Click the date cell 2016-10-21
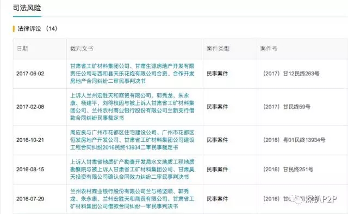348x214 pixels. (30, 140)
